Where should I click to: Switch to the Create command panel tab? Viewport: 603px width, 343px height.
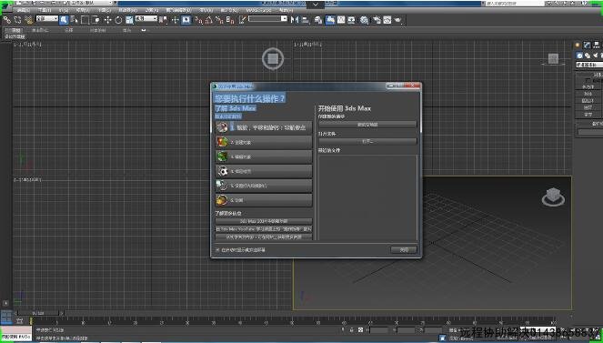pos(578,45)
